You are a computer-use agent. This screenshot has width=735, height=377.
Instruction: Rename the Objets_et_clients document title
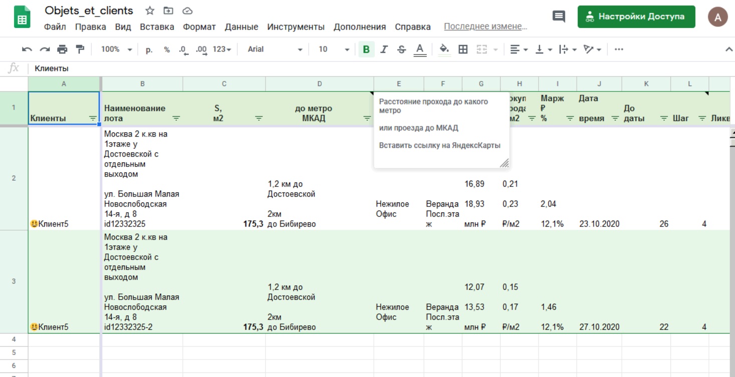(x=89, y=10)
